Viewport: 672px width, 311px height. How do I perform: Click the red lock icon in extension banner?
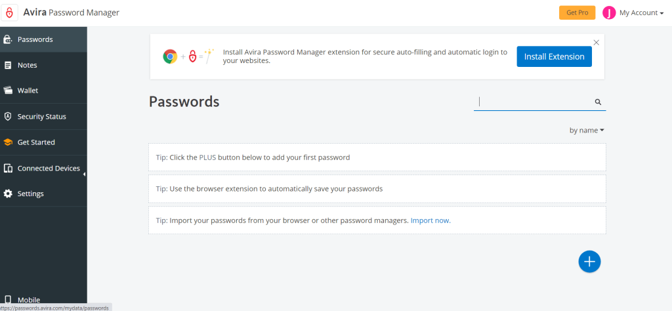click(x=193, y=56)
